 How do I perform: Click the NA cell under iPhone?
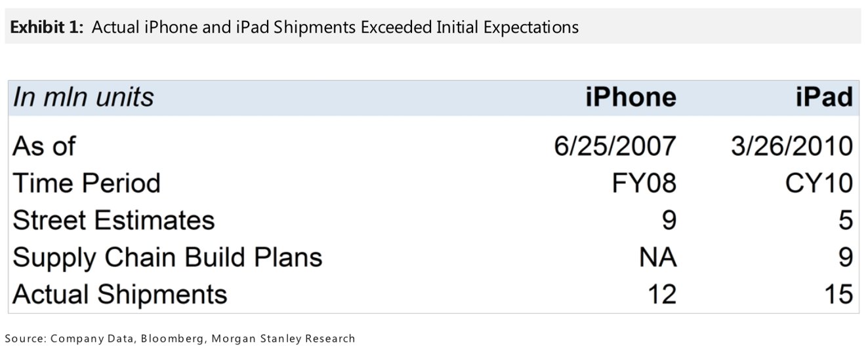658,257
